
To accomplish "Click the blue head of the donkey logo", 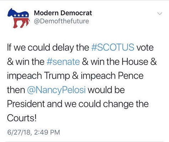I will click(10, 12).
